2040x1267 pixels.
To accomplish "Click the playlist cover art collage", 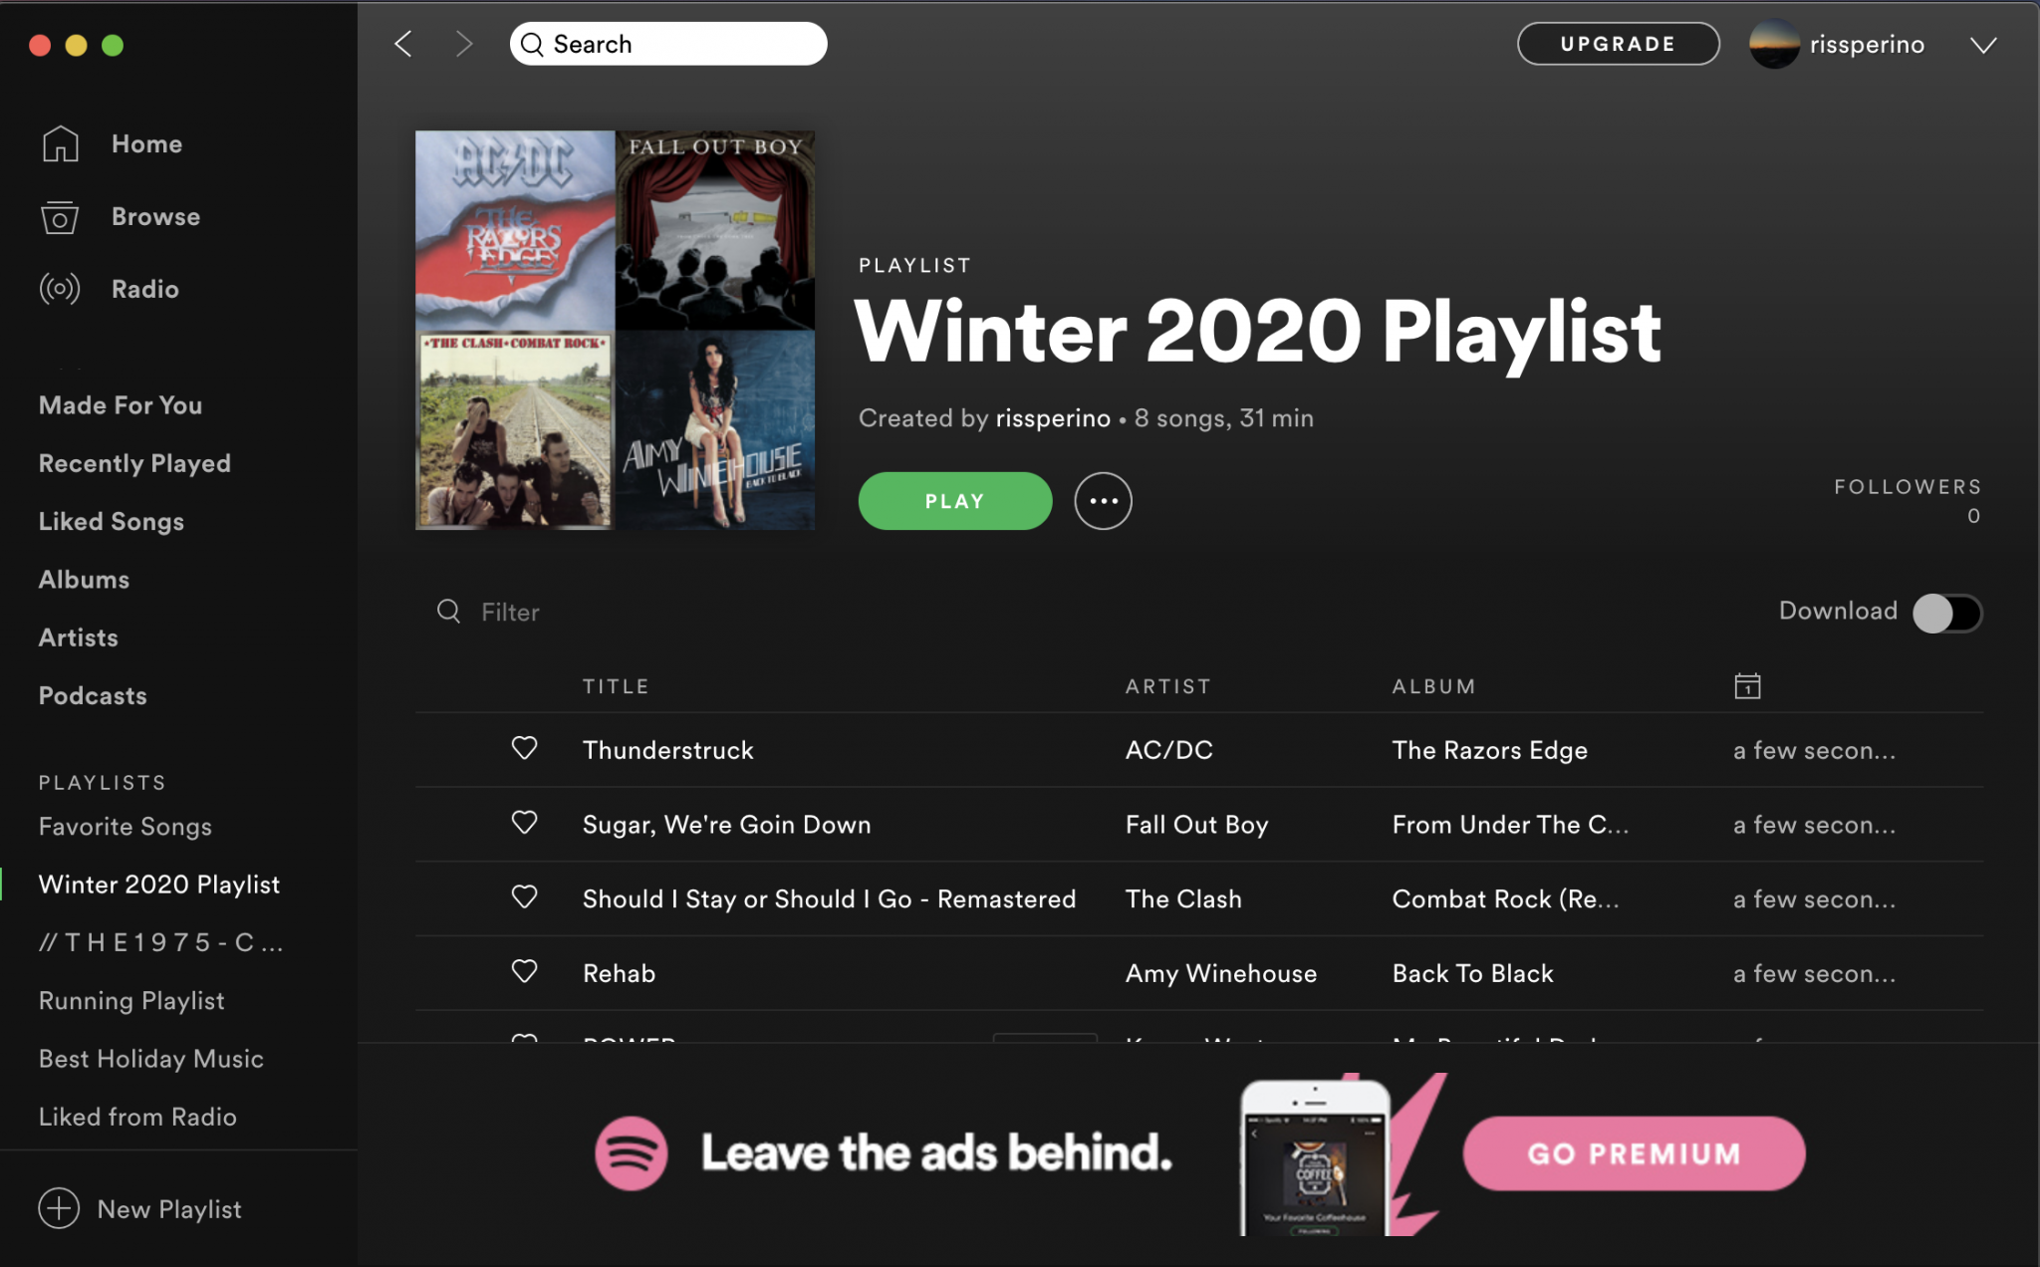I will click(615, 330).
